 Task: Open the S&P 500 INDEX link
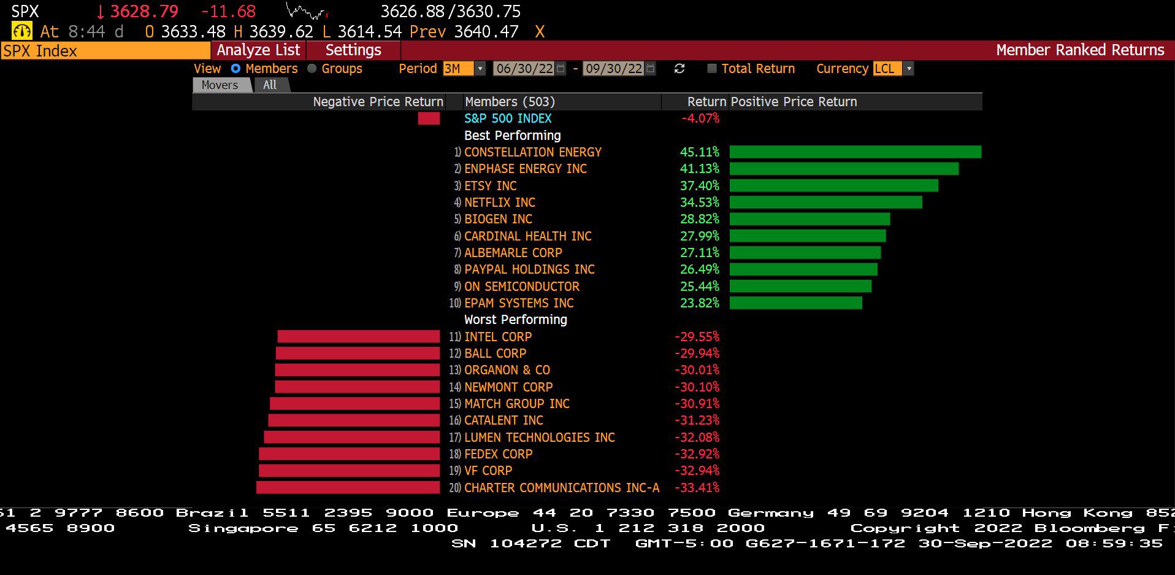click(x=508, y=118)
